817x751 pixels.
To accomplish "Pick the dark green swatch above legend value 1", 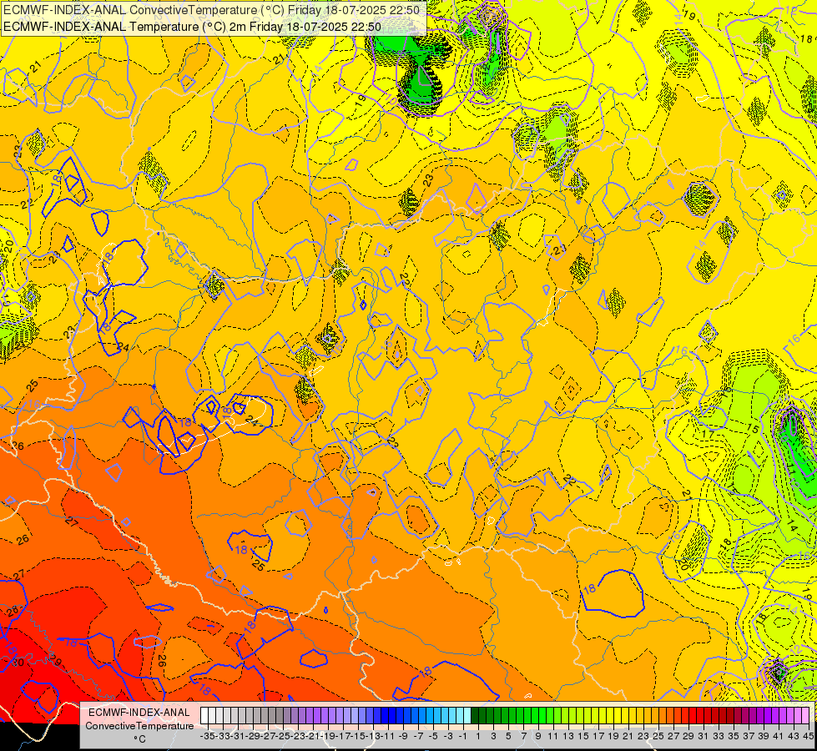I will pyautogui.click(x=475, y=716).
